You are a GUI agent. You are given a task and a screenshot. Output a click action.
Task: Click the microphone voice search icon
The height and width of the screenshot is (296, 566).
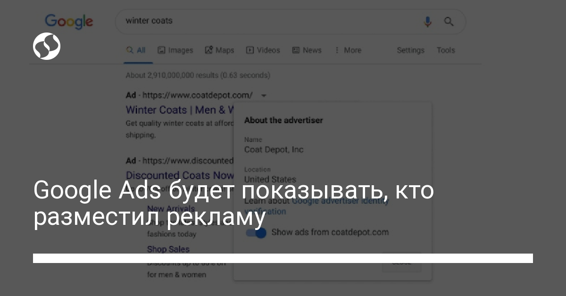pyautogui.click(x=428, y=22)
